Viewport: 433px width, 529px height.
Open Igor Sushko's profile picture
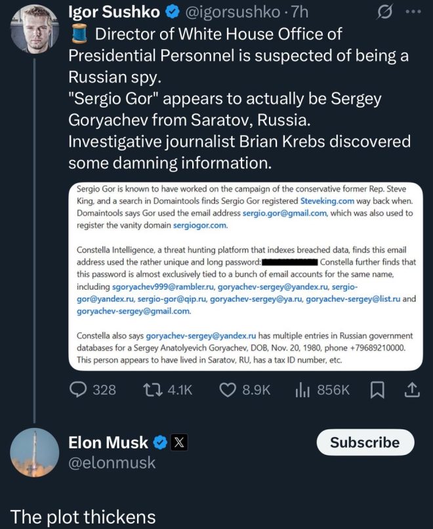click(35, 29)
